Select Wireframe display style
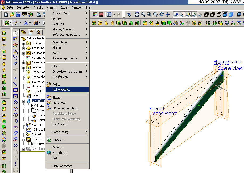The image size is (244, 173). tap(206, 14)
